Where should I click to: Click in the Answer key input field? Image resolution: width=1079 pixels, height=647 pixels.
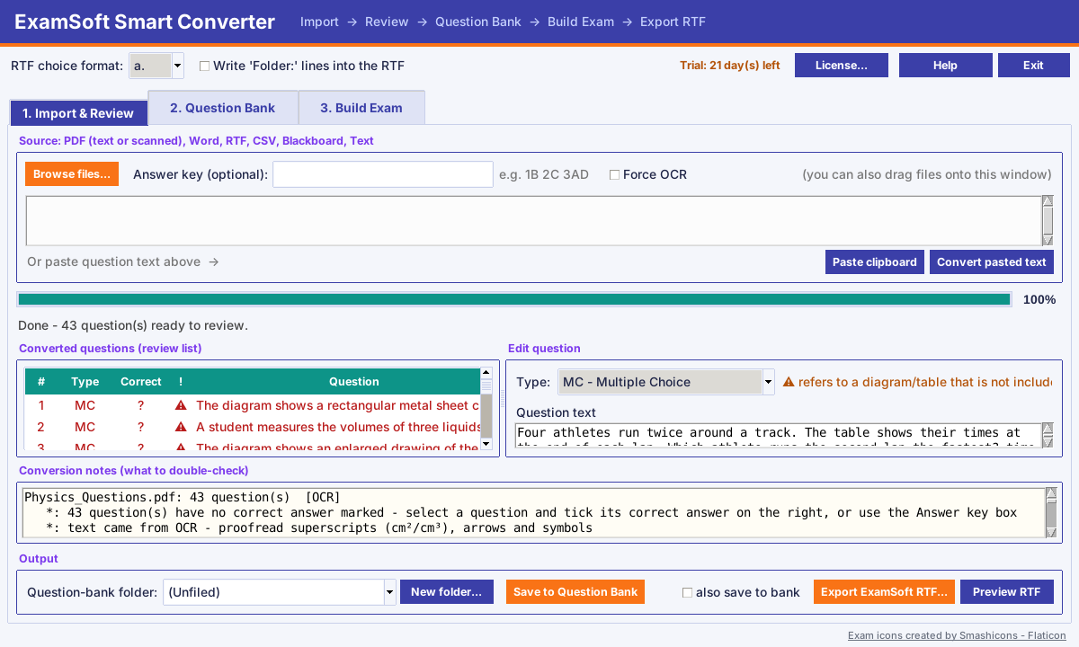pos(383,174)
